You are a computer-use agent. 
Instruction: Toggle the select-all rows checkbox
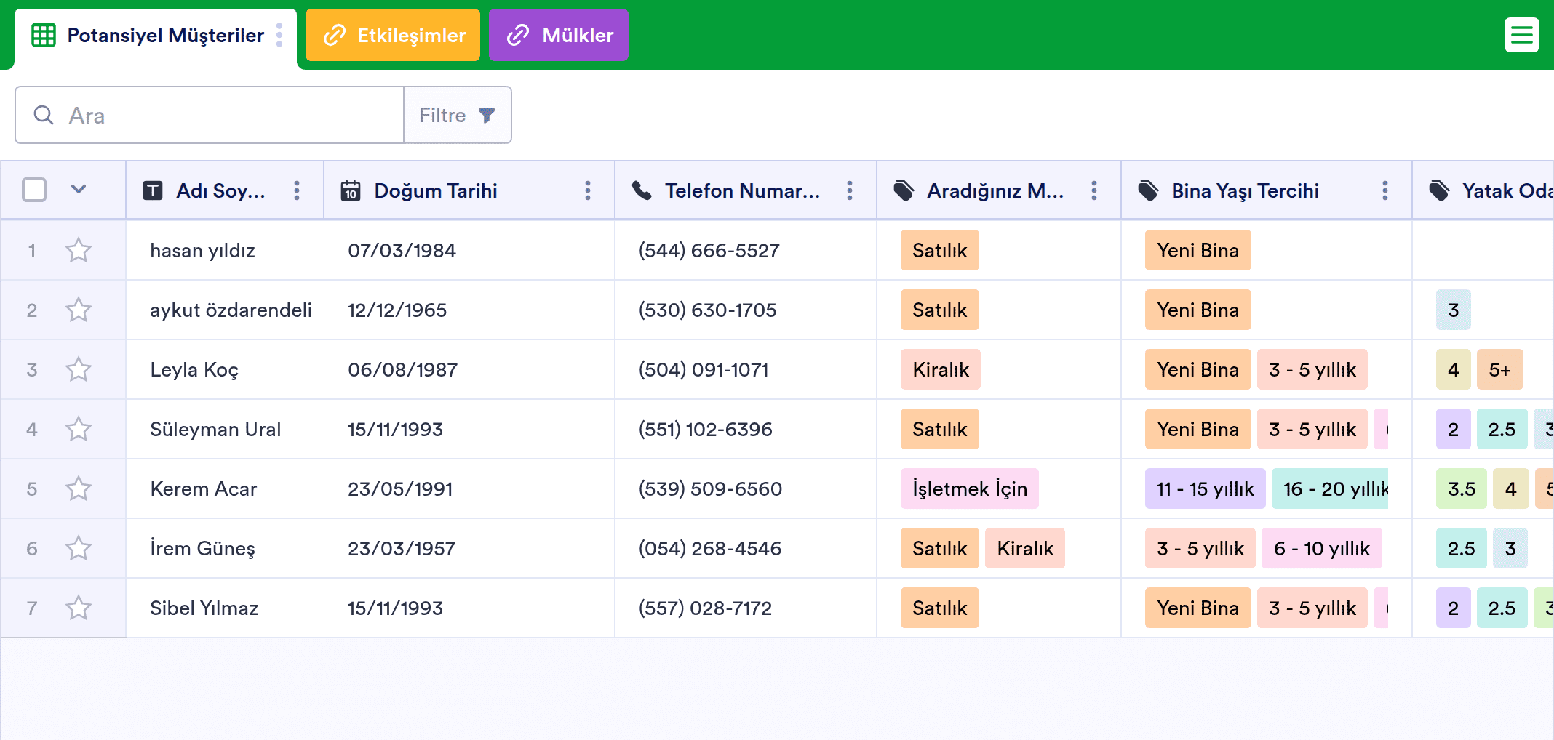click(34, 190)
